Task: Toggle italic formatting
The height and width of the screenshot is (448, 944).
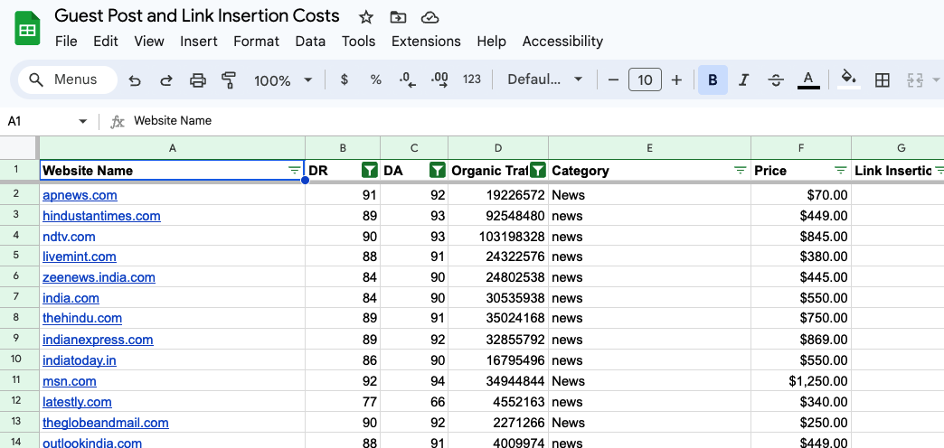Action: 744,80
